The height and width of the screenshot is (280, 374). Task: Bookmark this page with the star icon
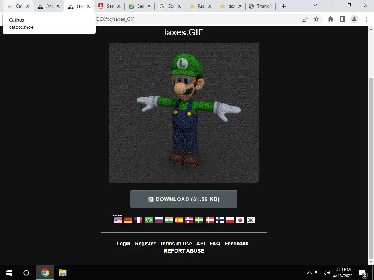coord(316,19)
